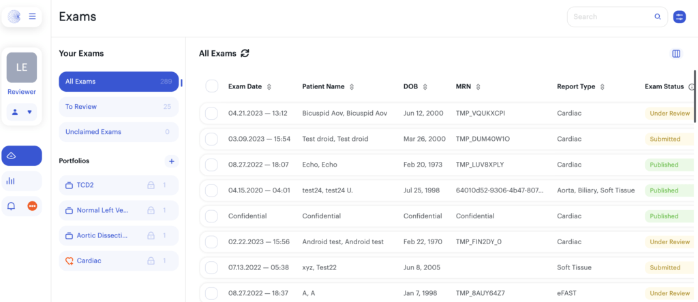Sort by Exam Date column arrows
The height and width of the screenshot is (302, 698).
pos(269,87)
